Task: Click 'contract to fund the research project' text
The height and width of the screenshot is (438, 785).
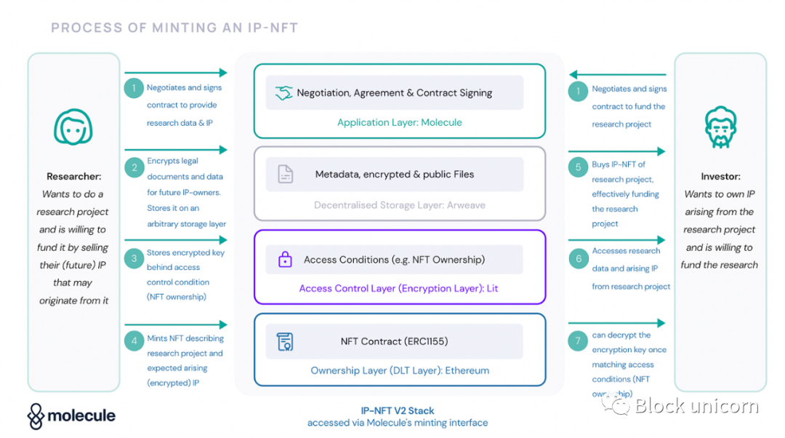Action: tap(628, 115)
